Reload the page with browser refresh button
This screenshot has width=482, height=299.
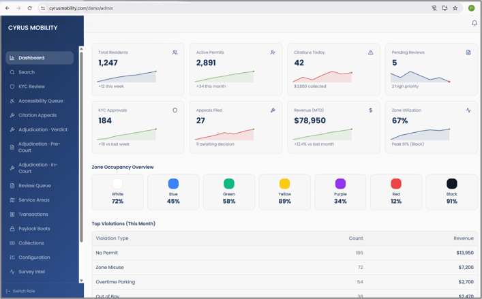coord(29,8)
